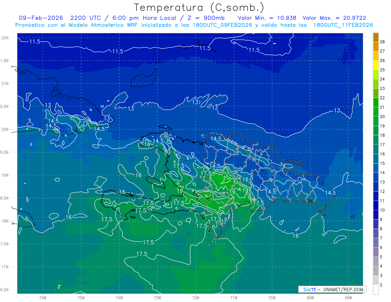Image resolution: width=391 pixels, height=302 pixels.
Task: Click the '72W' longitude axis label
Action: pos(195,297)
